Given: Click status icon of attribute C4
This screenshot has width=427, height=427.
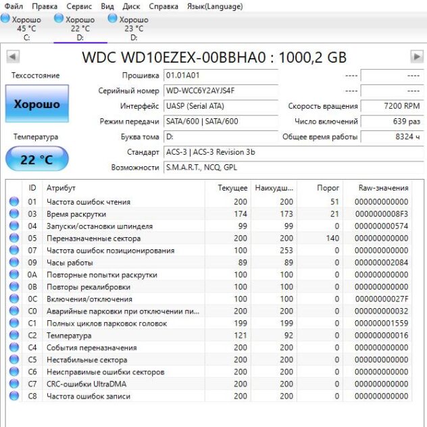Looking at the screenshot, I should 14,347.
